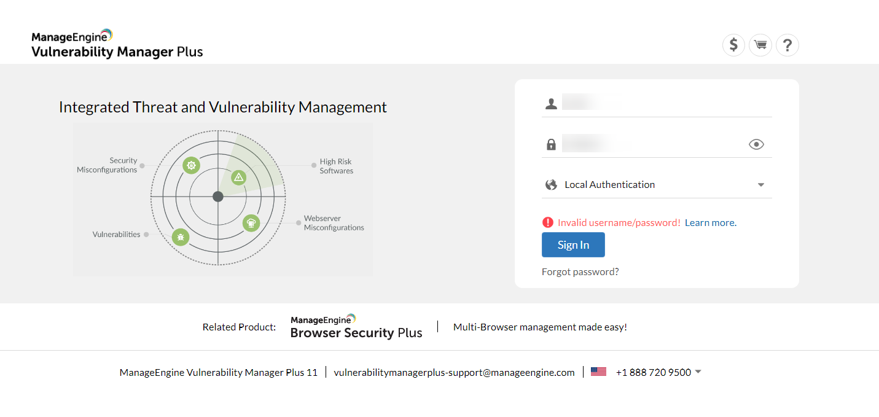Click Integrated Threat and Vulnerability Management heading
This screenshot has height=417, width=879.
coord(223,107)
